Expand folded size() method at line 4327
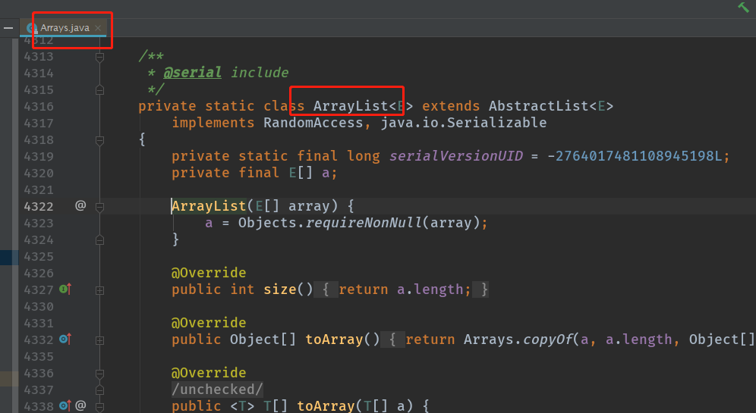Screen dimensions: 756x413 tap(99, 290)
